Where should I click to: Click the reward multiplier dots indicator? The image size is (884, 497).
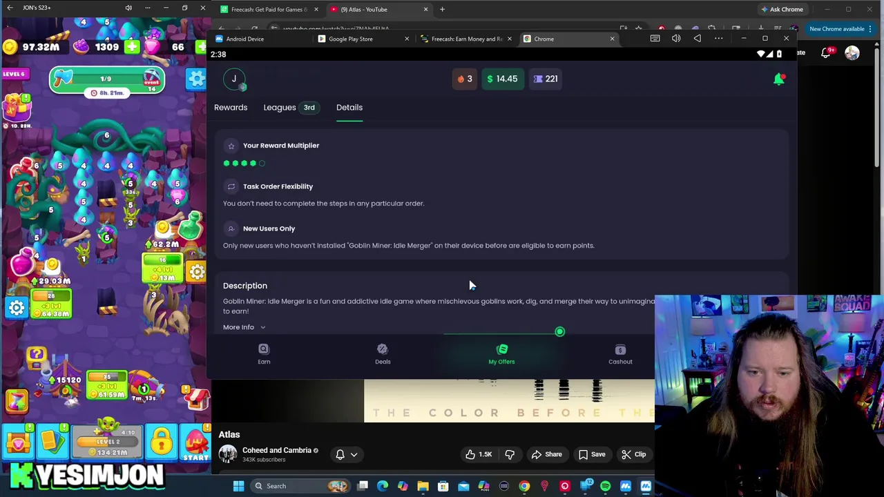(244, 164)
